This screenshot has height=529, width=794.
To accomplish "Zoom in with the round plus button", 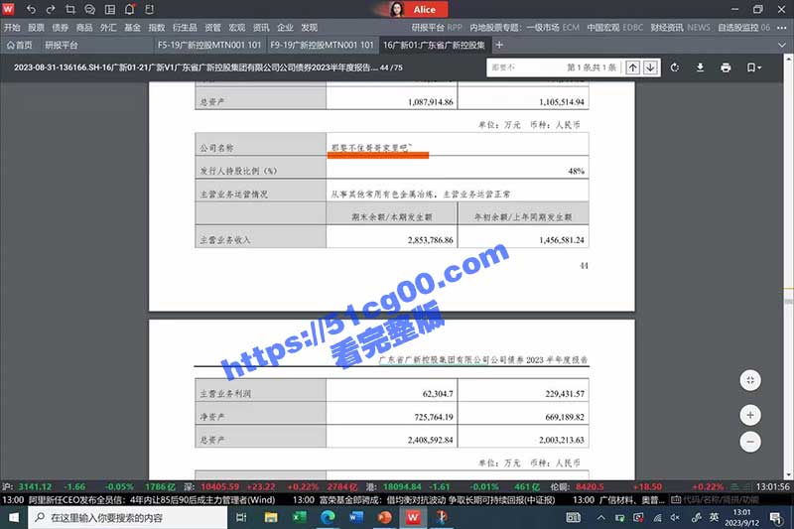I will click(750, 415).
